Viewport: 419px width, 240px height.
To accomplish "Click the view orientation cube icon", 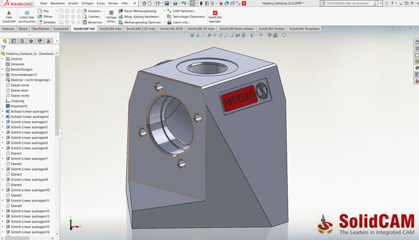I will coord(192,35).
